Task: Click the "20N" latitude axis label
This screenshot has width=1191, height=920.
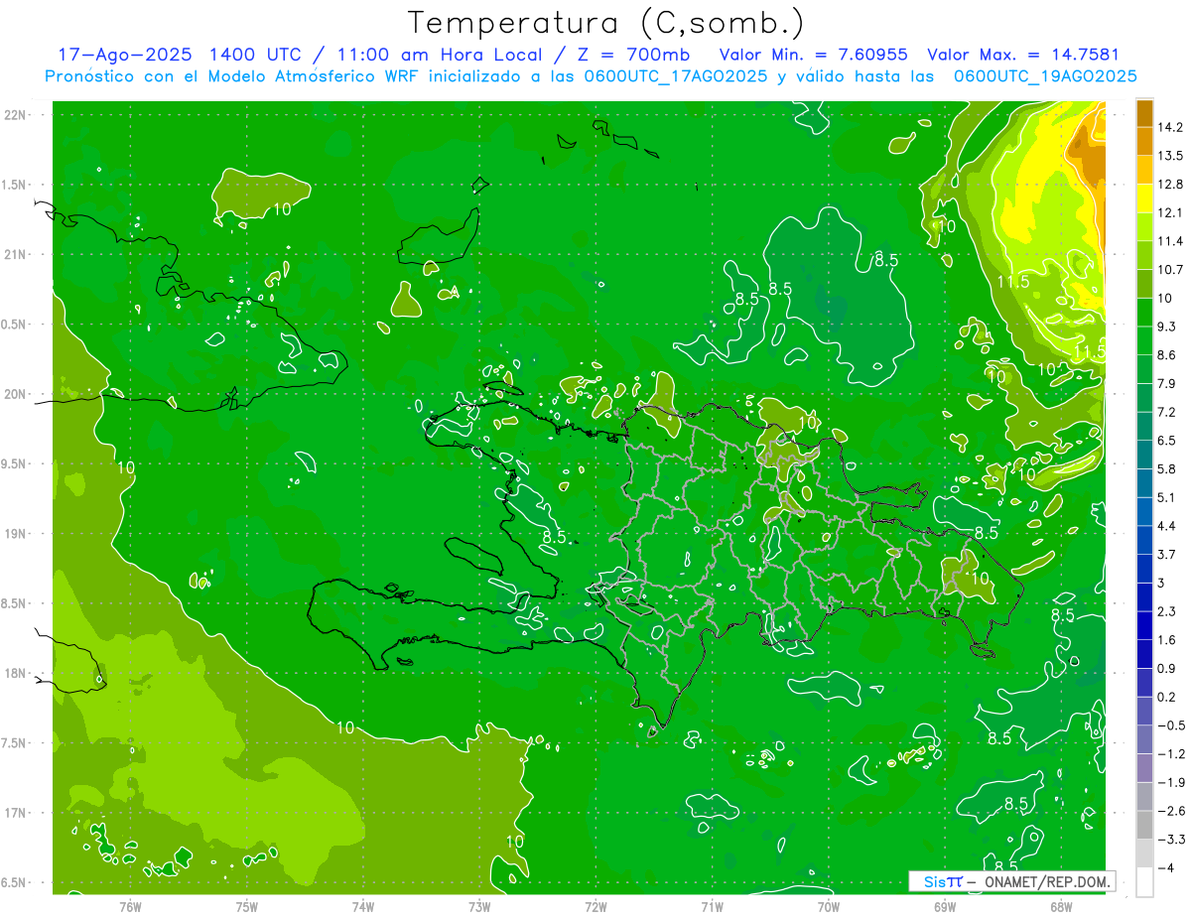Action: coord(15,394)
